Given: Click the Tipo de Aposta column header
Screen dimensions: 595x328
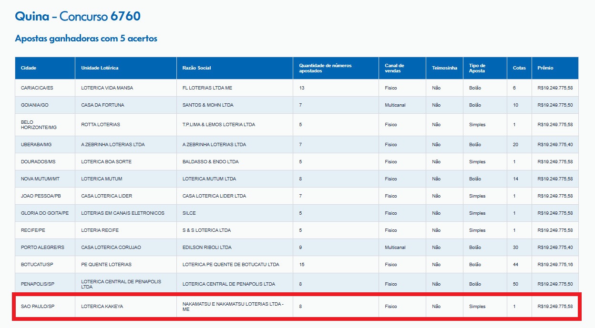Looking at the screenshot, I should pos(477,68).
